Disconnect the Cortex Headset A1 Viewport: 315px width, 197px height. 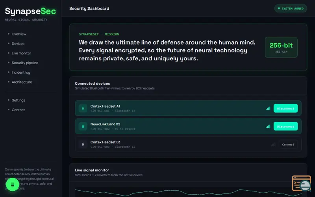[x=285, y=108]
